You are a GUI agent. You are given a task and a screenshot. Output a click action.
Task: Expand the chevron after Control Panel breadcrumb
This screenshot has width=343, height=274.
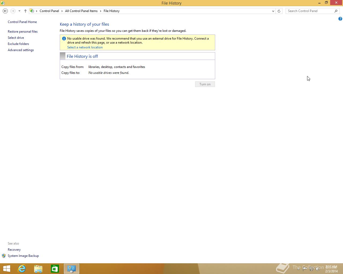[x=62, y=11]
